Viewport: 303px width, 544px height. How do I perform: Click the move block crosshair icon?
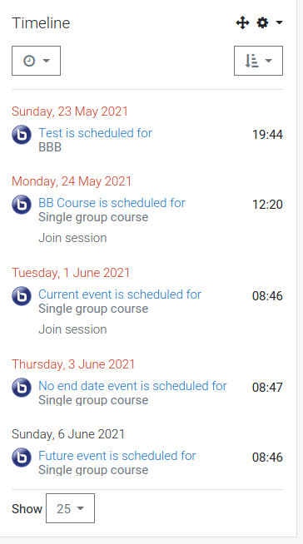(x=242, y=23)
